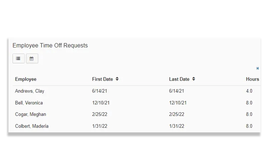
Task: Click the first page navigation arrow
Action: [x=258, y=69]
